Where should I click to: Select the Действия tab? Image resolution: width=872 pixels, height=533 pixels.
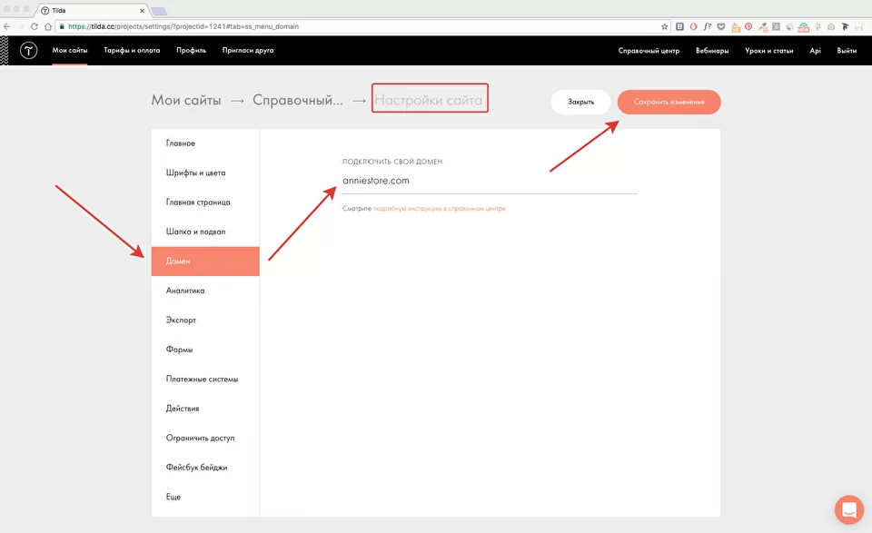click(205, 409)
